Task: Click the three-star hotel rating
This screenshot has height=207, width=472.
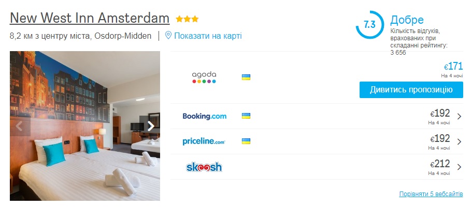Action: (x=187, y=19)
